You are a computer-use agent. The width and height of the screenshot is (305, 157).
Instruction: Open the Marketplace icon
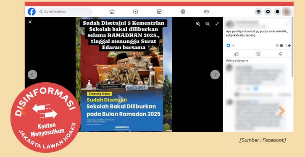pos(159,12)
